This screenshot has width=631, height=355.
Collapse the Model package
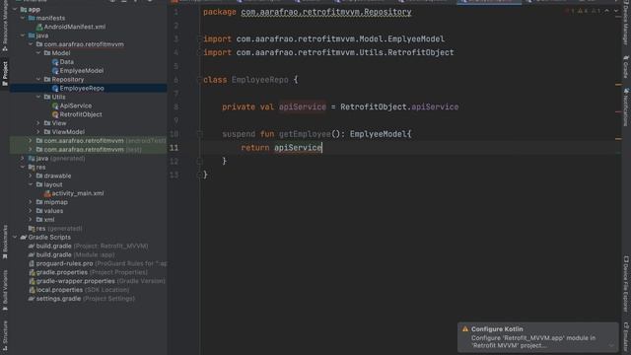tap(38, 53)
